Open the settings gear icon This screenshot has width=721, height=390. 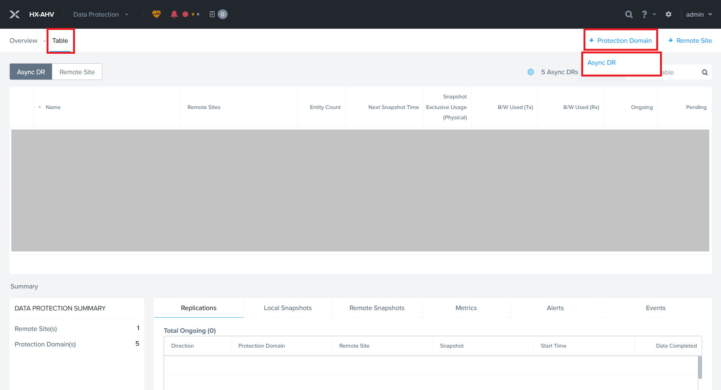tap(669, 14)
